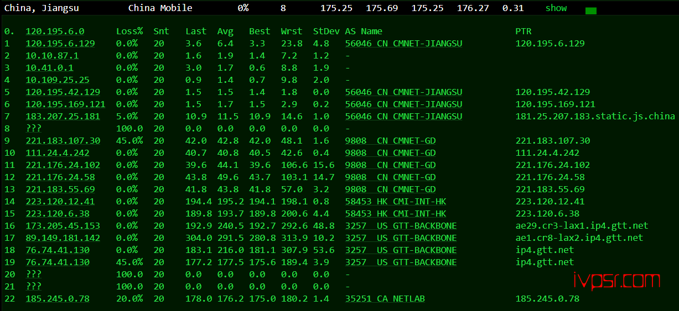Open hop 16 IP 173.205.45.153

(x=63, y=226)
